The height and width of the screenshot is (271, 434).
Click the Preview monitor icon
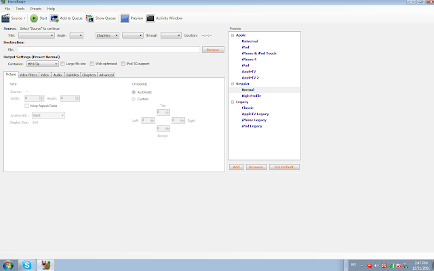coord(125,18)
